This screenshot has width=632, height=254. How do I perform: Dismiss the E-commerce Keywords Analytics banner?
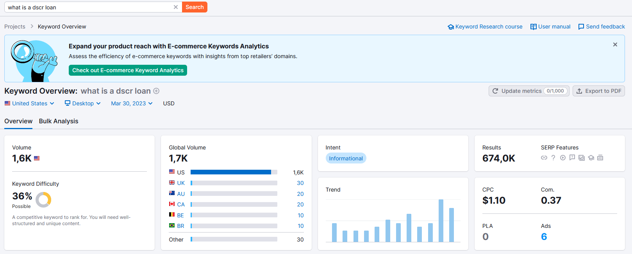(x=615, y=44)
